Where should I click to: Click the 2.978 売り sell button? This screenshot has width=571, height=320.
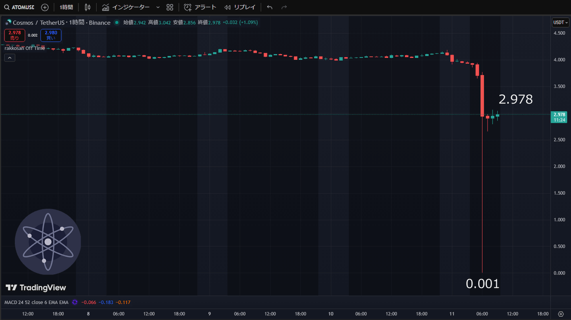pos(14,35)
